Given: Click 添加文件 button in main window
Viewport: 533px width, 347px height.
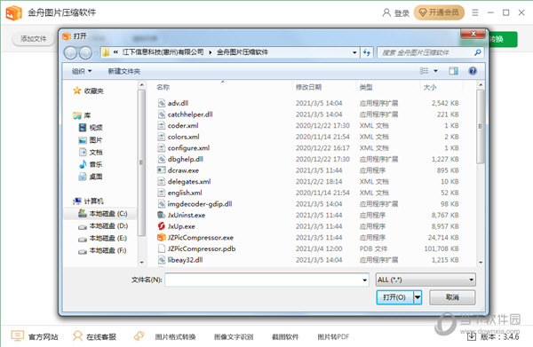Looking at the screenshot, I should [x=34, y=39].
